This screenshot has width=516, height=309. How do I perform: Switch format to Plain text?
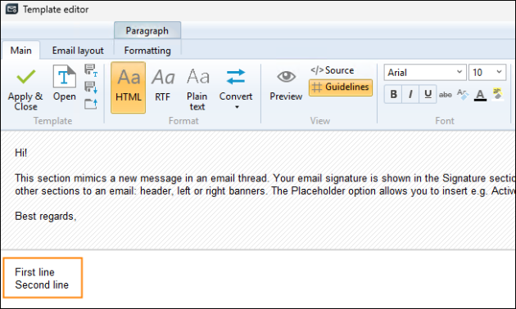(x=197, y=87)
